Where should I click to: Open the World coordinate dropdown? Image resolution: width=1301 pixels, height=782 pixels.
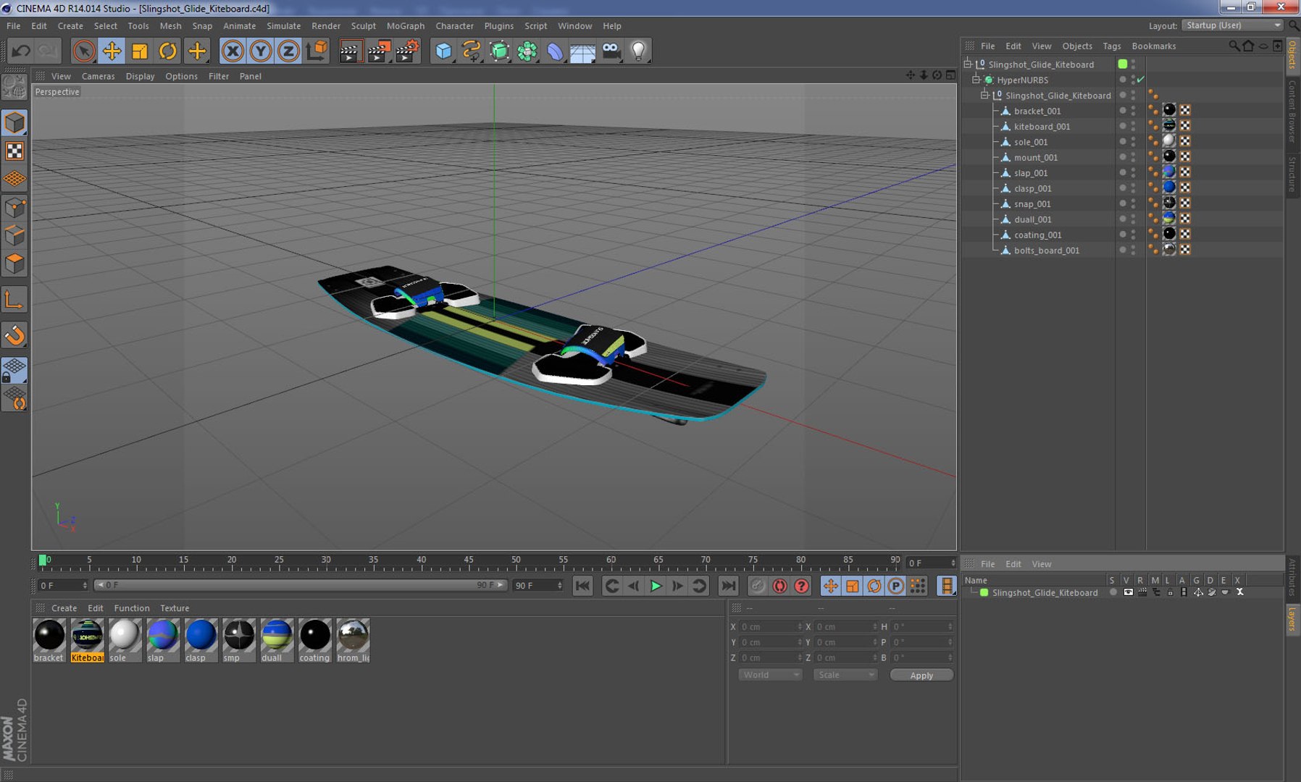[x=770, y=675]
